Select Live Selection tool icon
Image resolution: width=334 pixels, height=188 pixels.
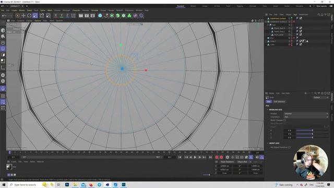[17, 16]
